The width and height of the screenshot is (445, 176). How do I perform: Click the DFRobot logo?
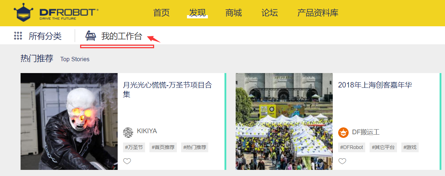[x=56, y=13]
